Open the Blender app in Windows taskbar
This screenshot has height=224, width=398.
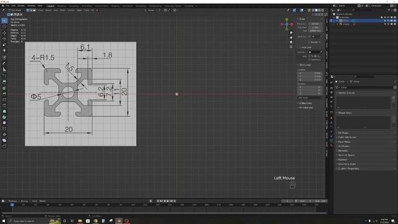pos(119,221)
